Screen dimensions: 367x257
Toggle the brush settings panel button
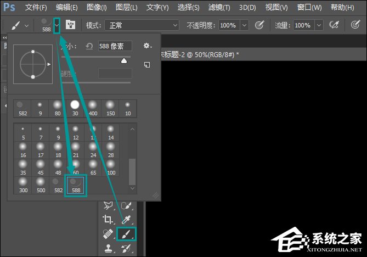click(x=70, y=25)
